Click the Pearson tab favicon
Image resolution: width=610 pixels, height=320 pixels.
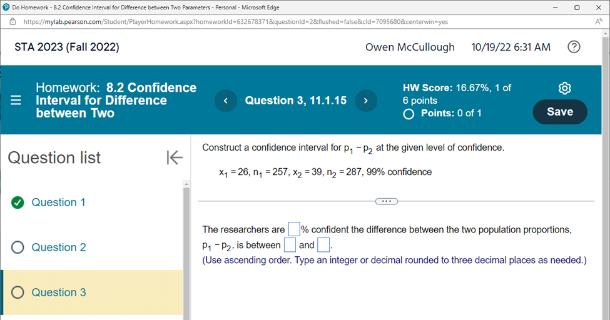pyautogui.click(x=6, y=7)
